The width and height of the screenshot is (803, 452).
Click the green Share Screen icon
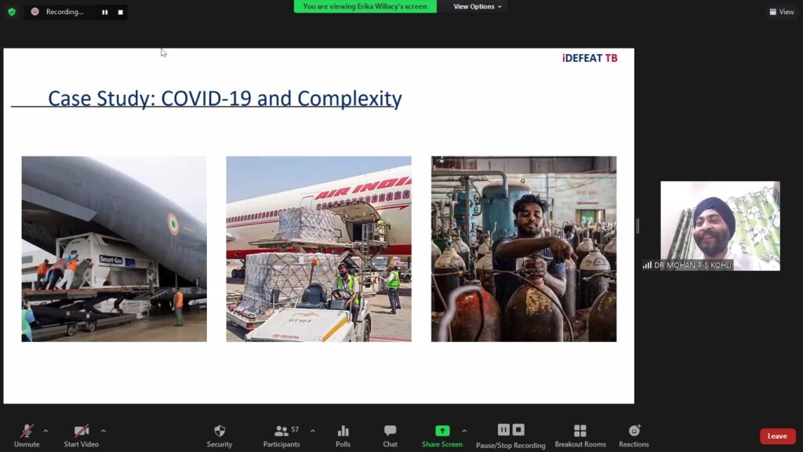point(442,432)
